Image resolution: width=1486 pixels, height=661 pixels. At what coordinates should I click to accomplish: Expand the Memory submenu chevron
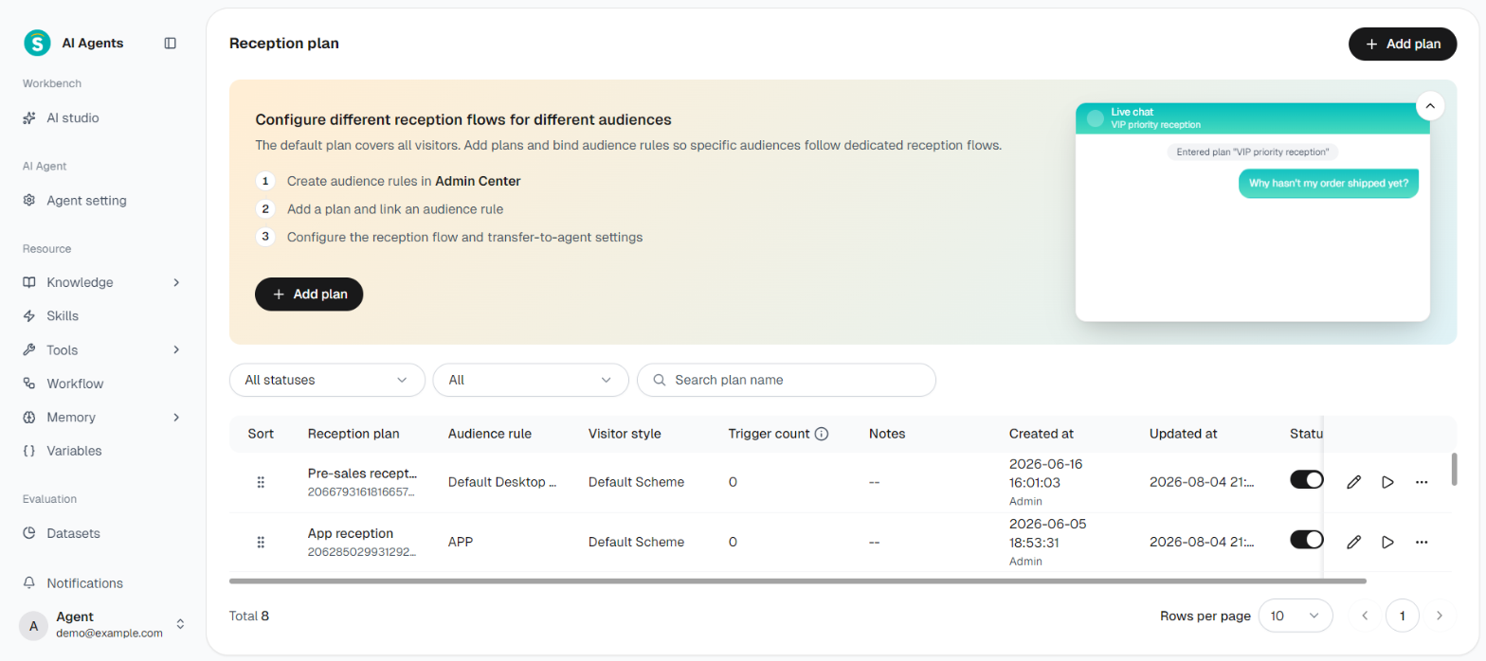(x=176, y=417)
